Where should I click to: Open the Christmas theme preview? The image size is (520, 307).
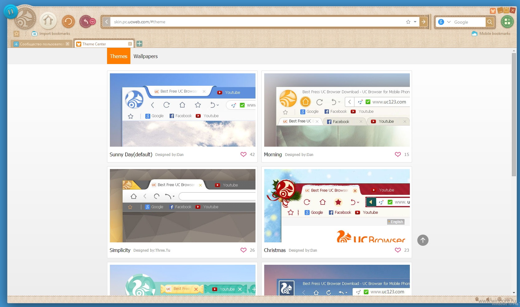[x=337, y=206]
